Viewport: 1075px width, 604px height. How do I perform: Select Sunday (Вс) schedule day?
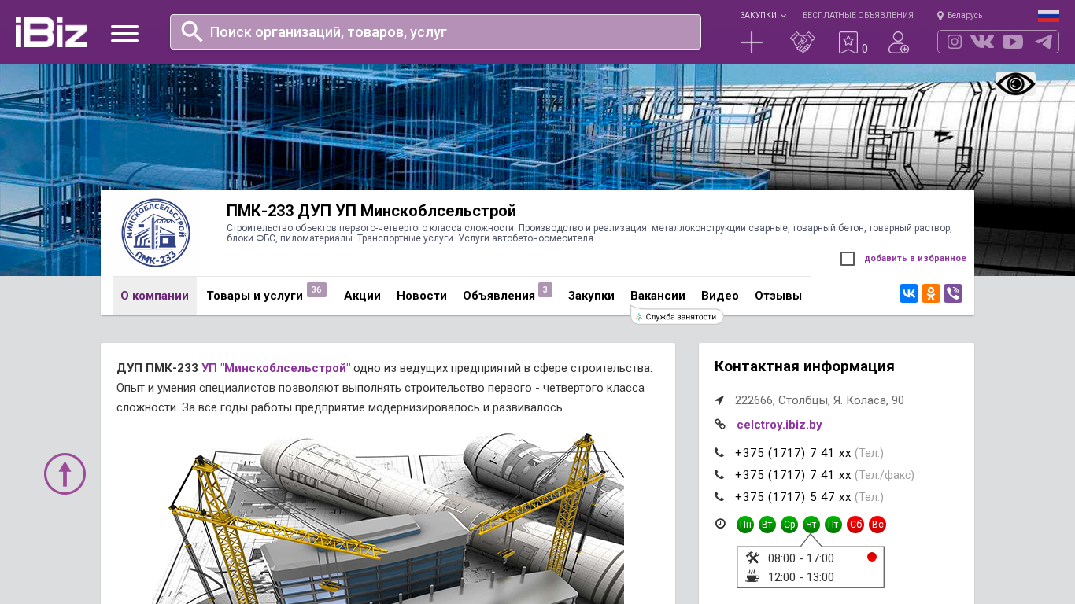pos(877,525)
